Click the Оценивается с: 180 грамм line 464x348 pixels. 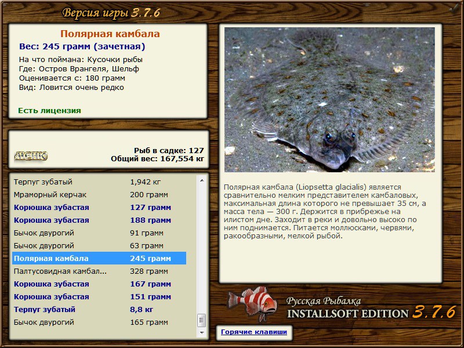(x=72, y=78)
